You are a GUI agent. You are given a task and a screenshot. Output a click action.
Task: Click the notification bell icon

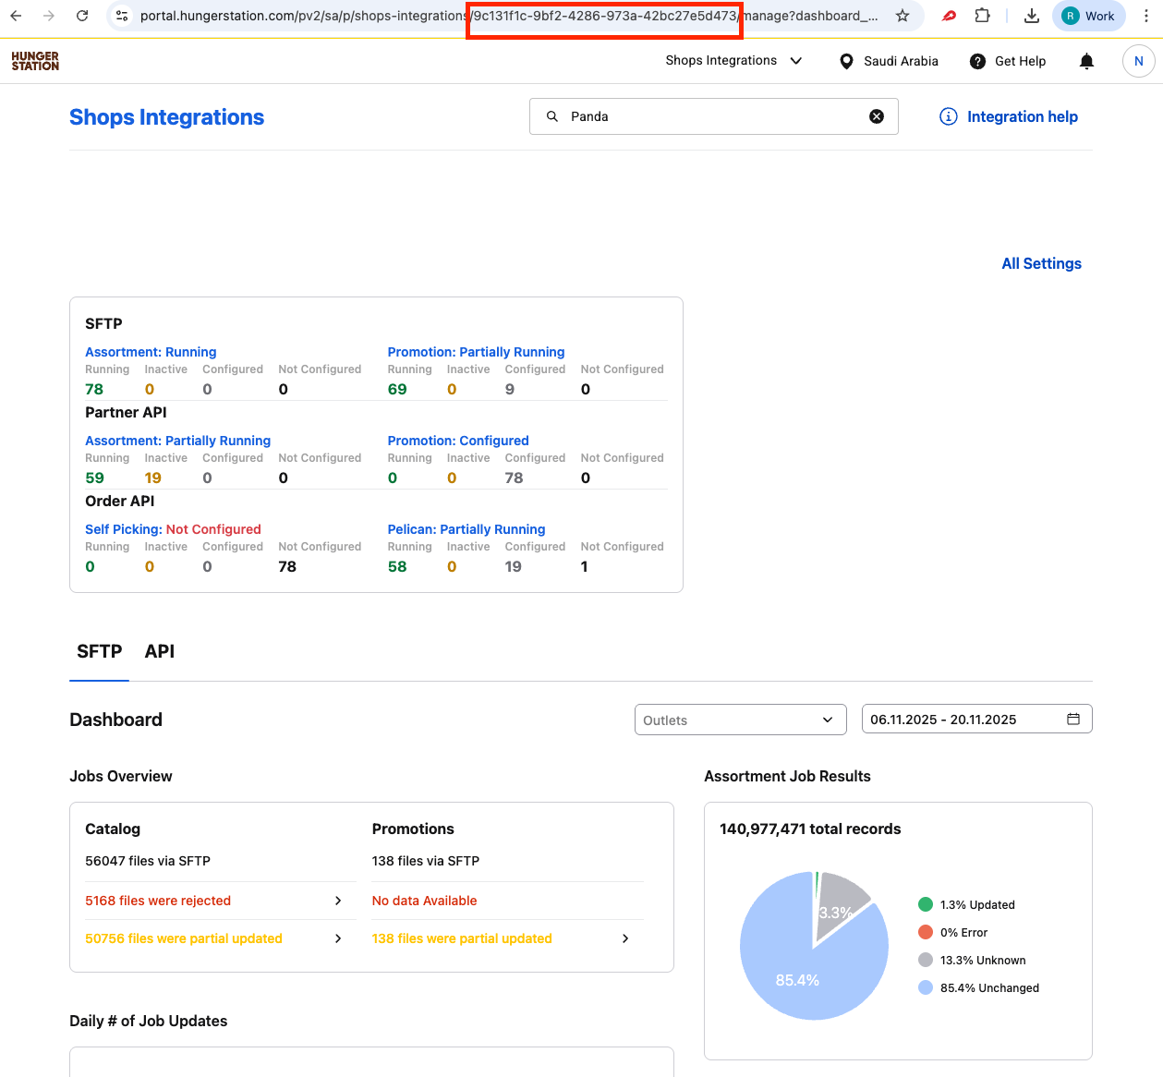(1086, 61)
